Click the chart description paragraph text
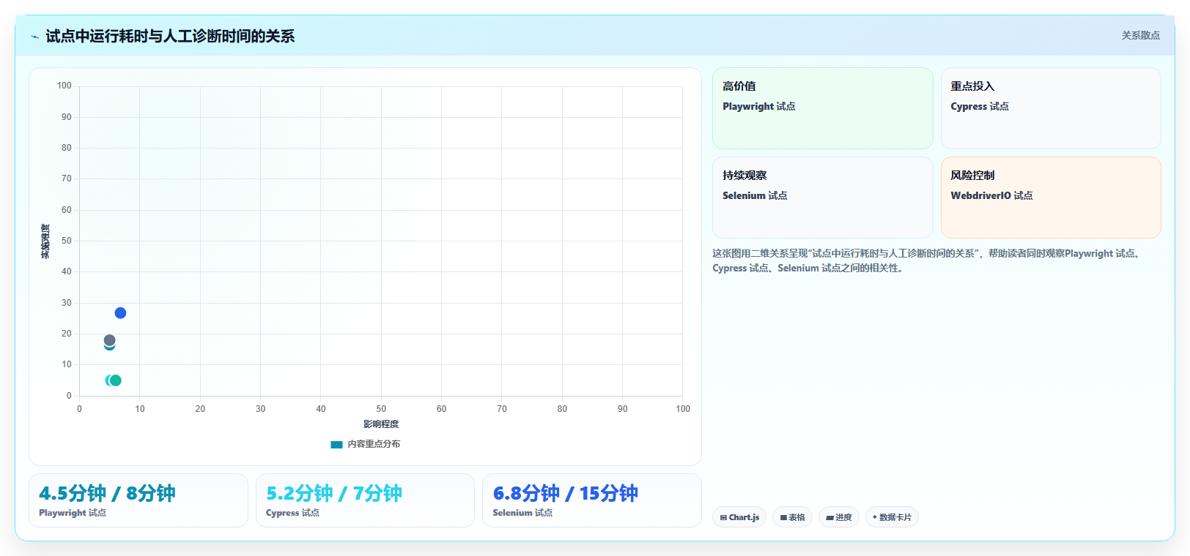Image resolution: width=1190 pixels, height=556 pixels. [928, 260]
